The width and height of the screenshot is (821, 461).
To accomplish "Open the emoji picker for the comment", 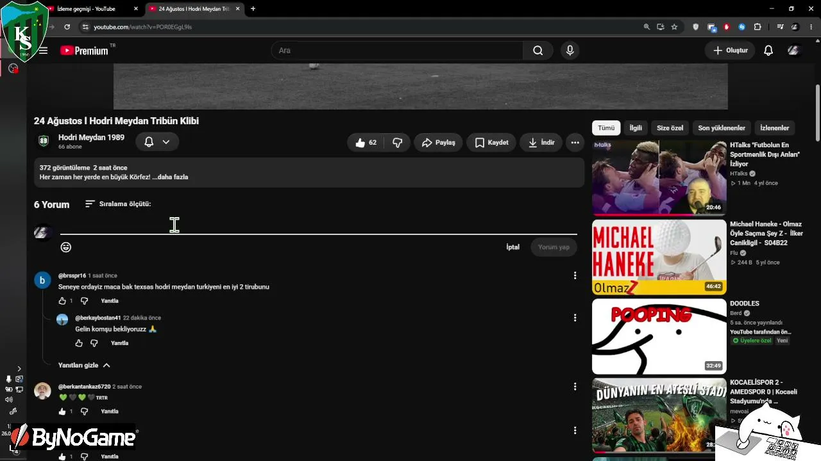I will pyautogui.click(x=66, y=247).
